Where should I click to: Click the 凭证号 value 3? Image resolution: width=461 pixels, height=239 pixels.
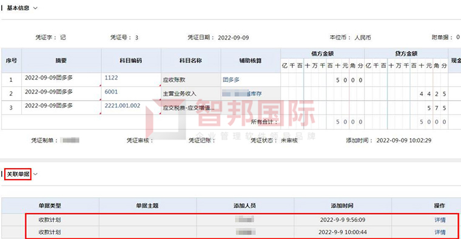tap(136, 38)
